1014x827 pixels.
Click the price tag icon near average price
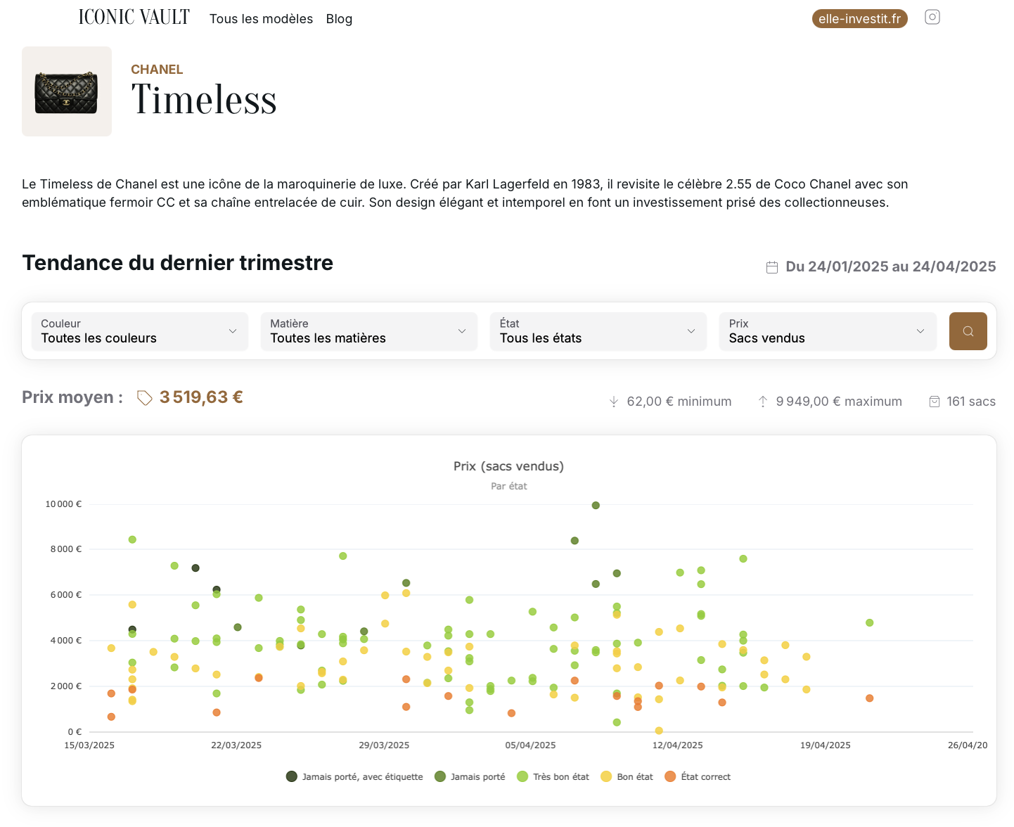(x=144, y=398)
